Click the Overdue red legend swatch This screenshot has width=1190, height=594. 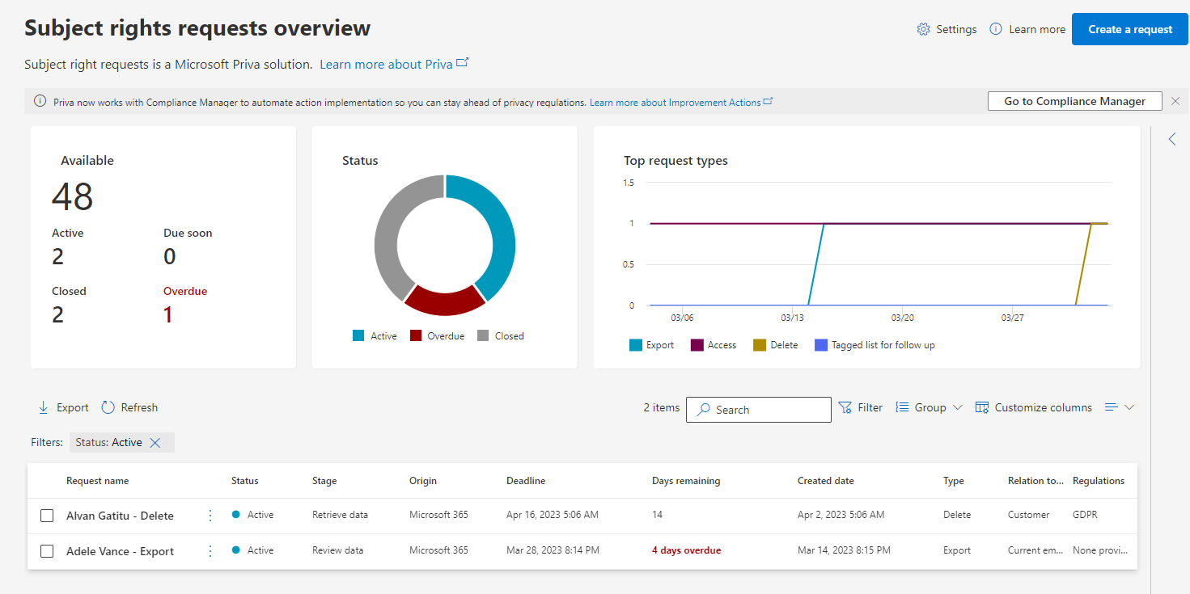(x=416, y=336)
